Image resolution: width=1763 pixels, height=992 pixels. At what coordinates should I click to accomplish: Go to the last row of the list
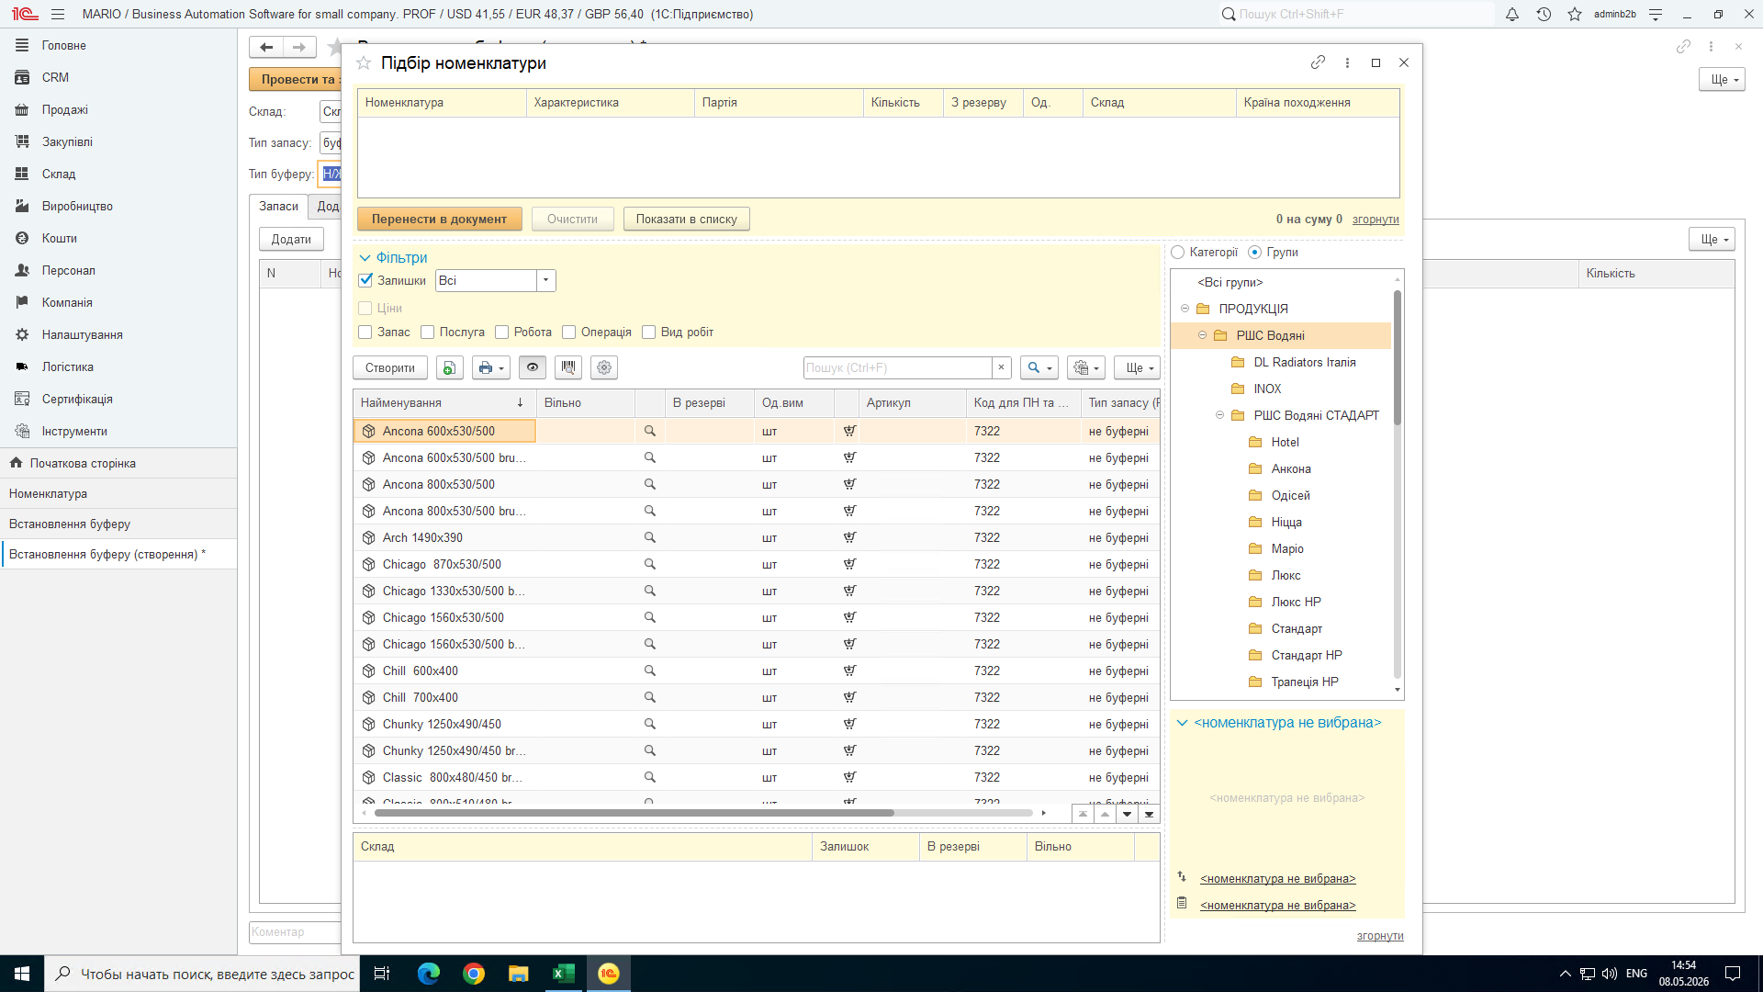[x=1149, y=814]
